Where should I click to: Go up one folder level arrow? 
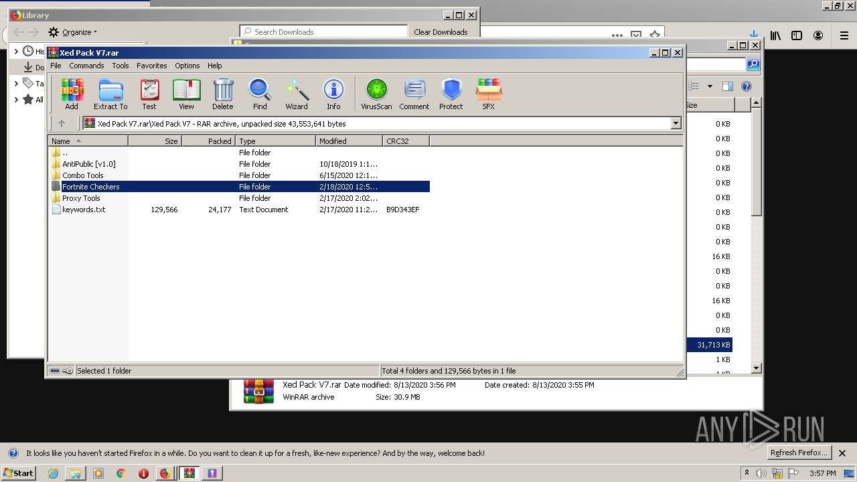click(62, 123)
